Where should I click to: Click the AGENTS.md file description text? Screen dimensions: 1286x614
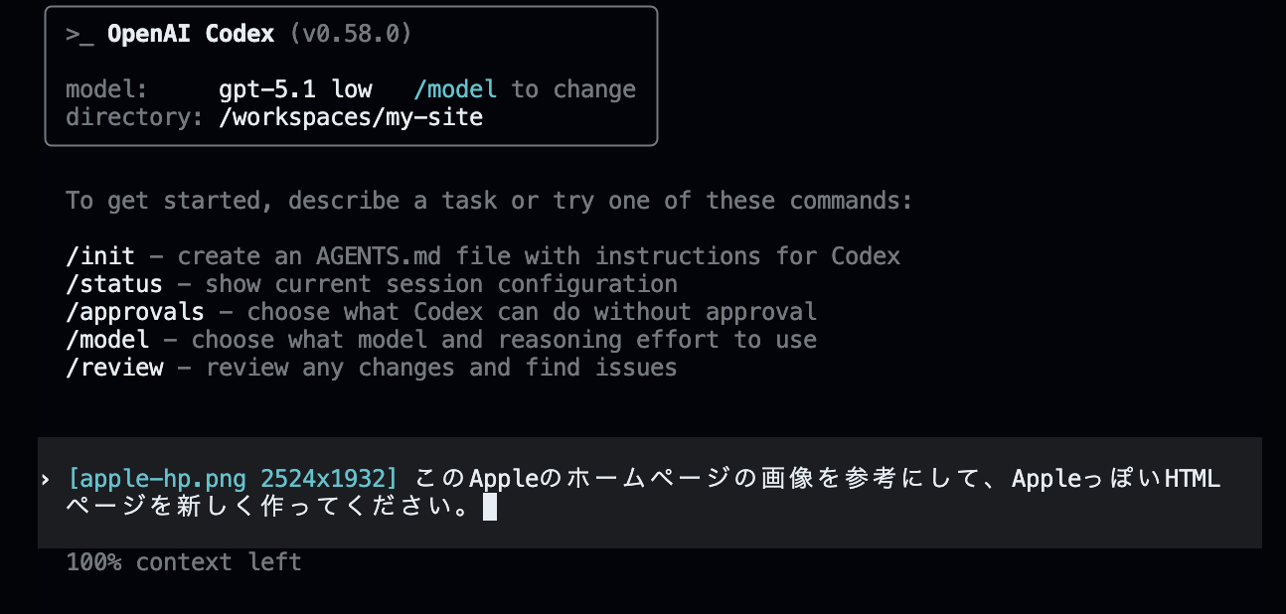point(539,256)
